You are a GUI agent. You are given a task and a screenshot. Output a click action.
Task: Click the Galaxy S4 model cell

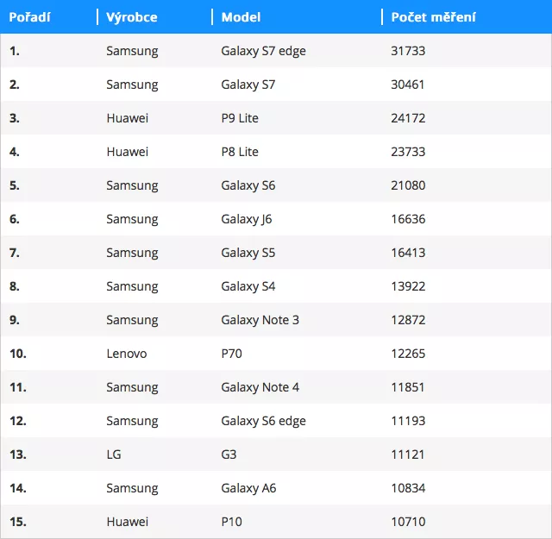coord(248,286)
